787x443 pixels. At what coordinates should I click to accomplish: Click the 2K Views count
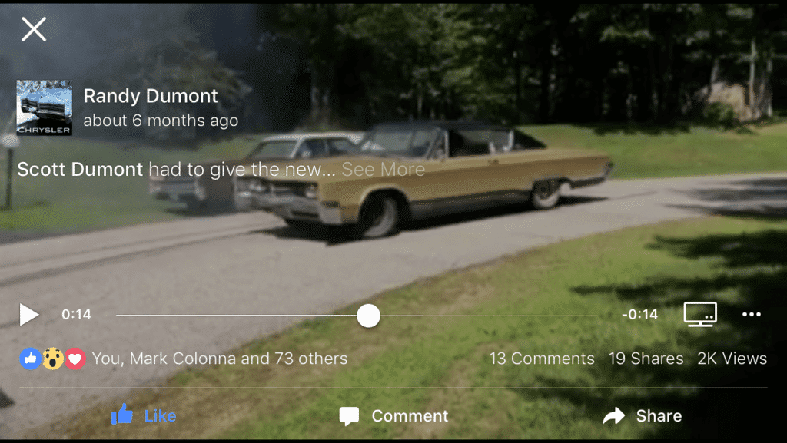732,359
